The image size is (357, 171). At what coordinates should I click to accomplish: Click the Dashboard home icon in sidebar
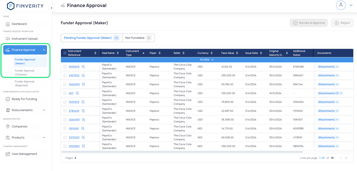point(8,24)
